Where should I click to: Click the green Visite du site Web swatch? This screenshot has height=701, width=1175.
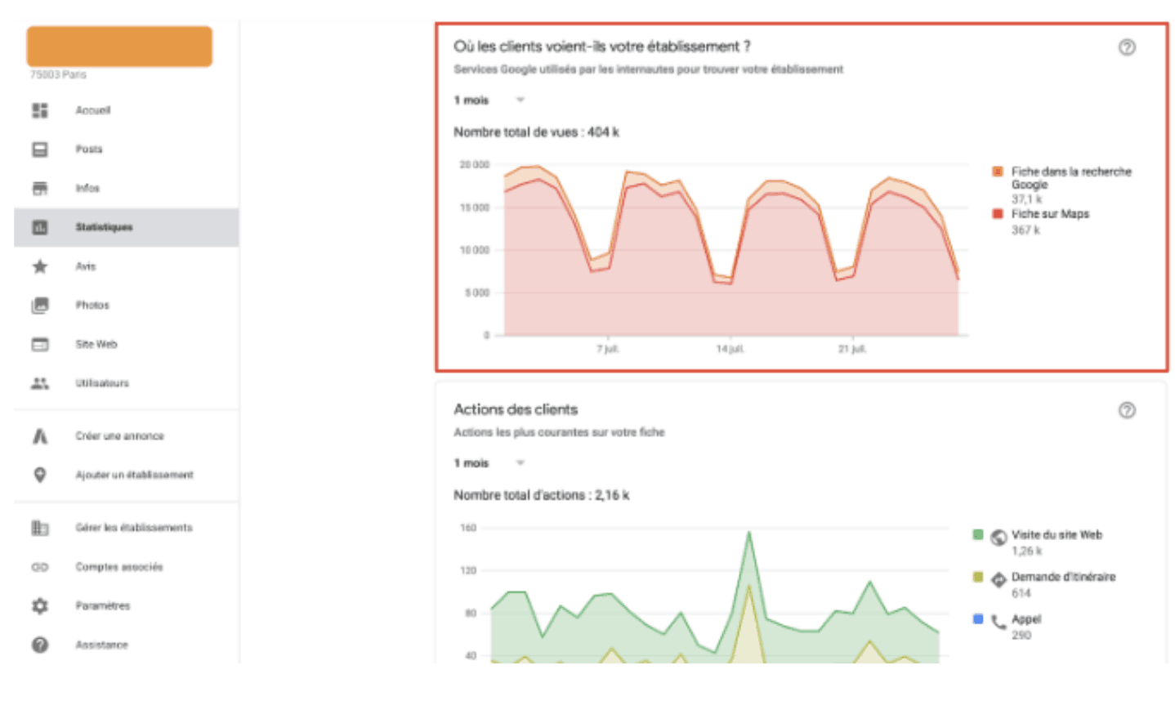tap(977, 534)
